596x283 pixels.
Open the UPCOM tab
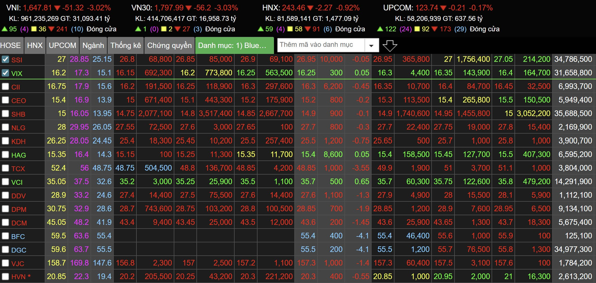[62, 46]
